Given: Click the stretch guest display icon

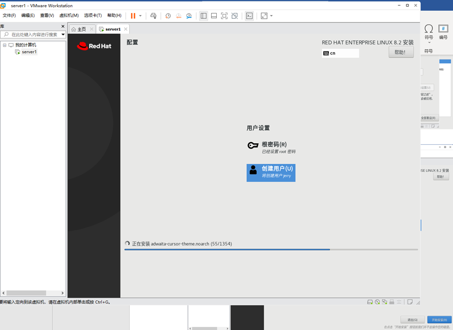Looking at the screenshot, I should [264, 16].
